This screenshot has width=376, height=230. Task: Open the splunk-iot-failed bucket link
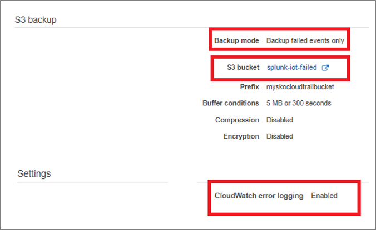292,68
